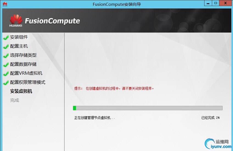Select the 配置数据存储 step
This screenshot has height=151, width=233.
[23, 64]
